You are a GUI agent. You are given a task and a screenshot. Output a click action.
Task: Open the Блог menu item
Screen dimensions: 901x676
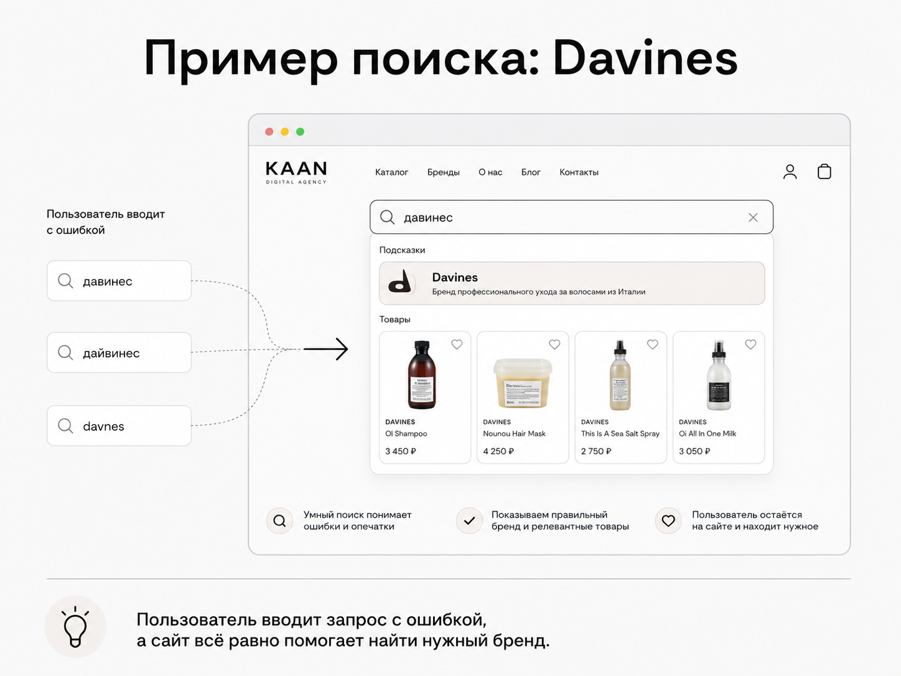point(531,172)
